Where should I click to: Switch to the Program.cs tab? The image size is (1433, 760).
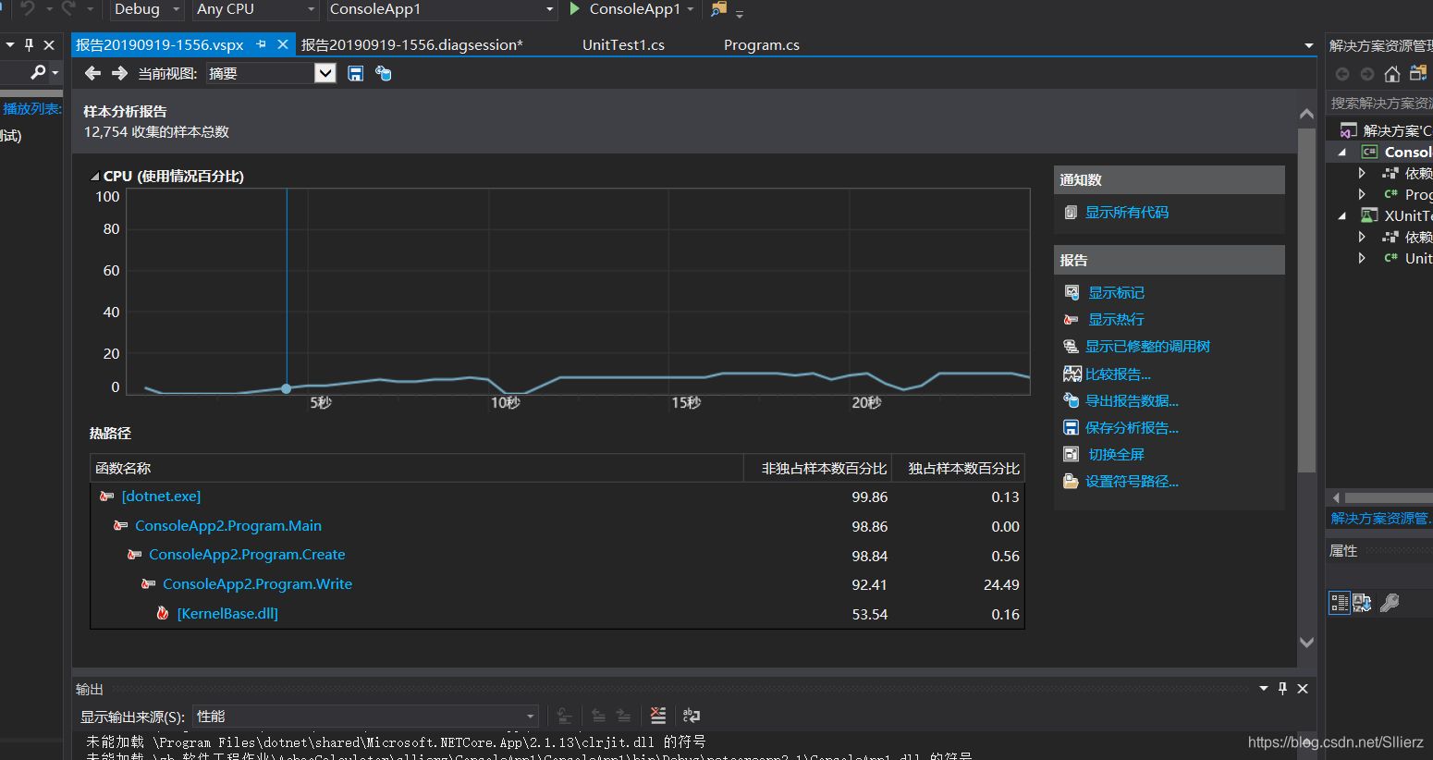[762, 44]
